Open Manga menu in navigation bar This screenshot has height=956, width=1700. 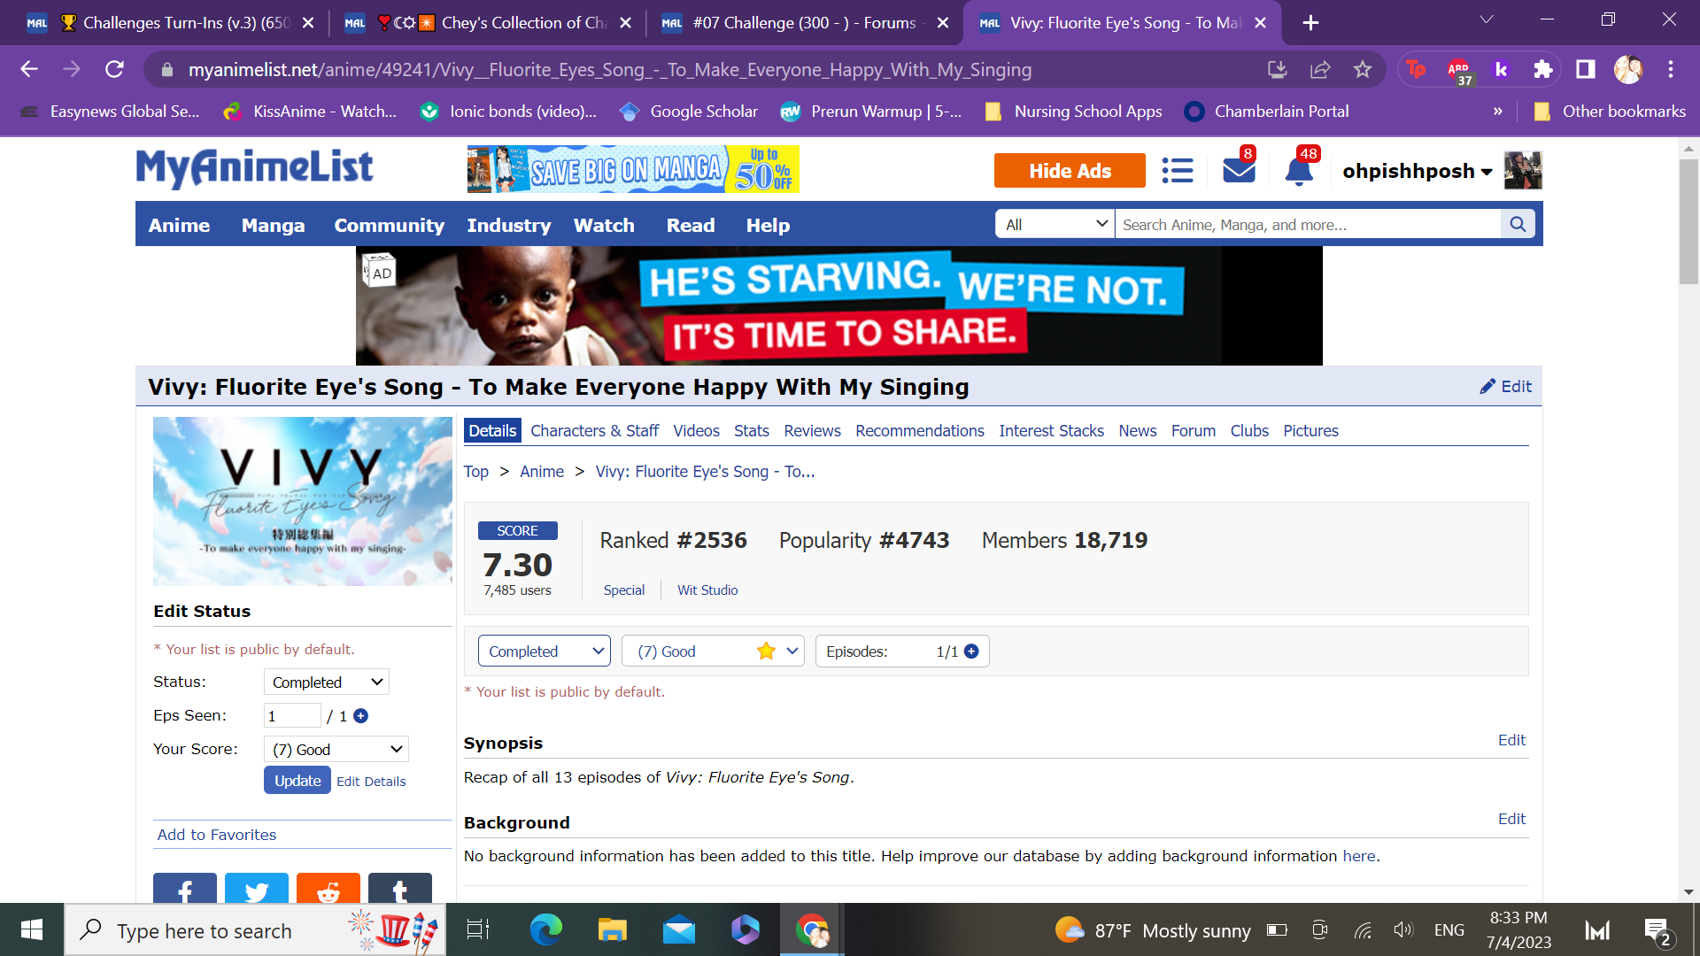tap(274, 225)
